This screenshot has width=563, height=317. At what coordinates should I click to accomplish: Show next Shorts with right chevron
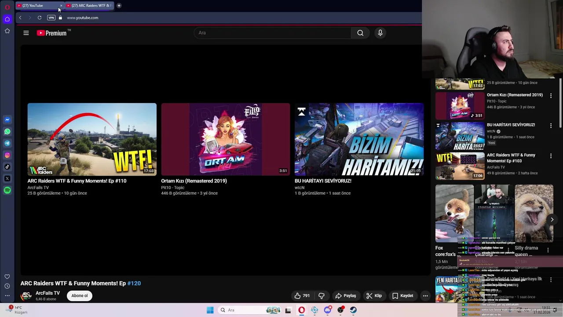point(552,220)
